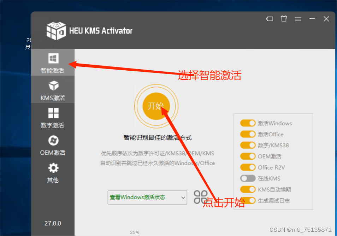Click the 优先顺序依次为数字许可证 description line
The height and width of the screenshot is (236, 337).
158,153
